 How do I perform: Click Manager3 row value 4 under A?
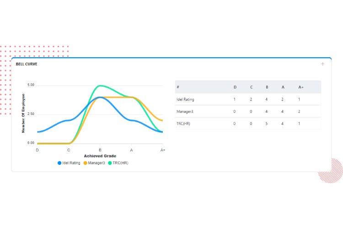[282, 112]
